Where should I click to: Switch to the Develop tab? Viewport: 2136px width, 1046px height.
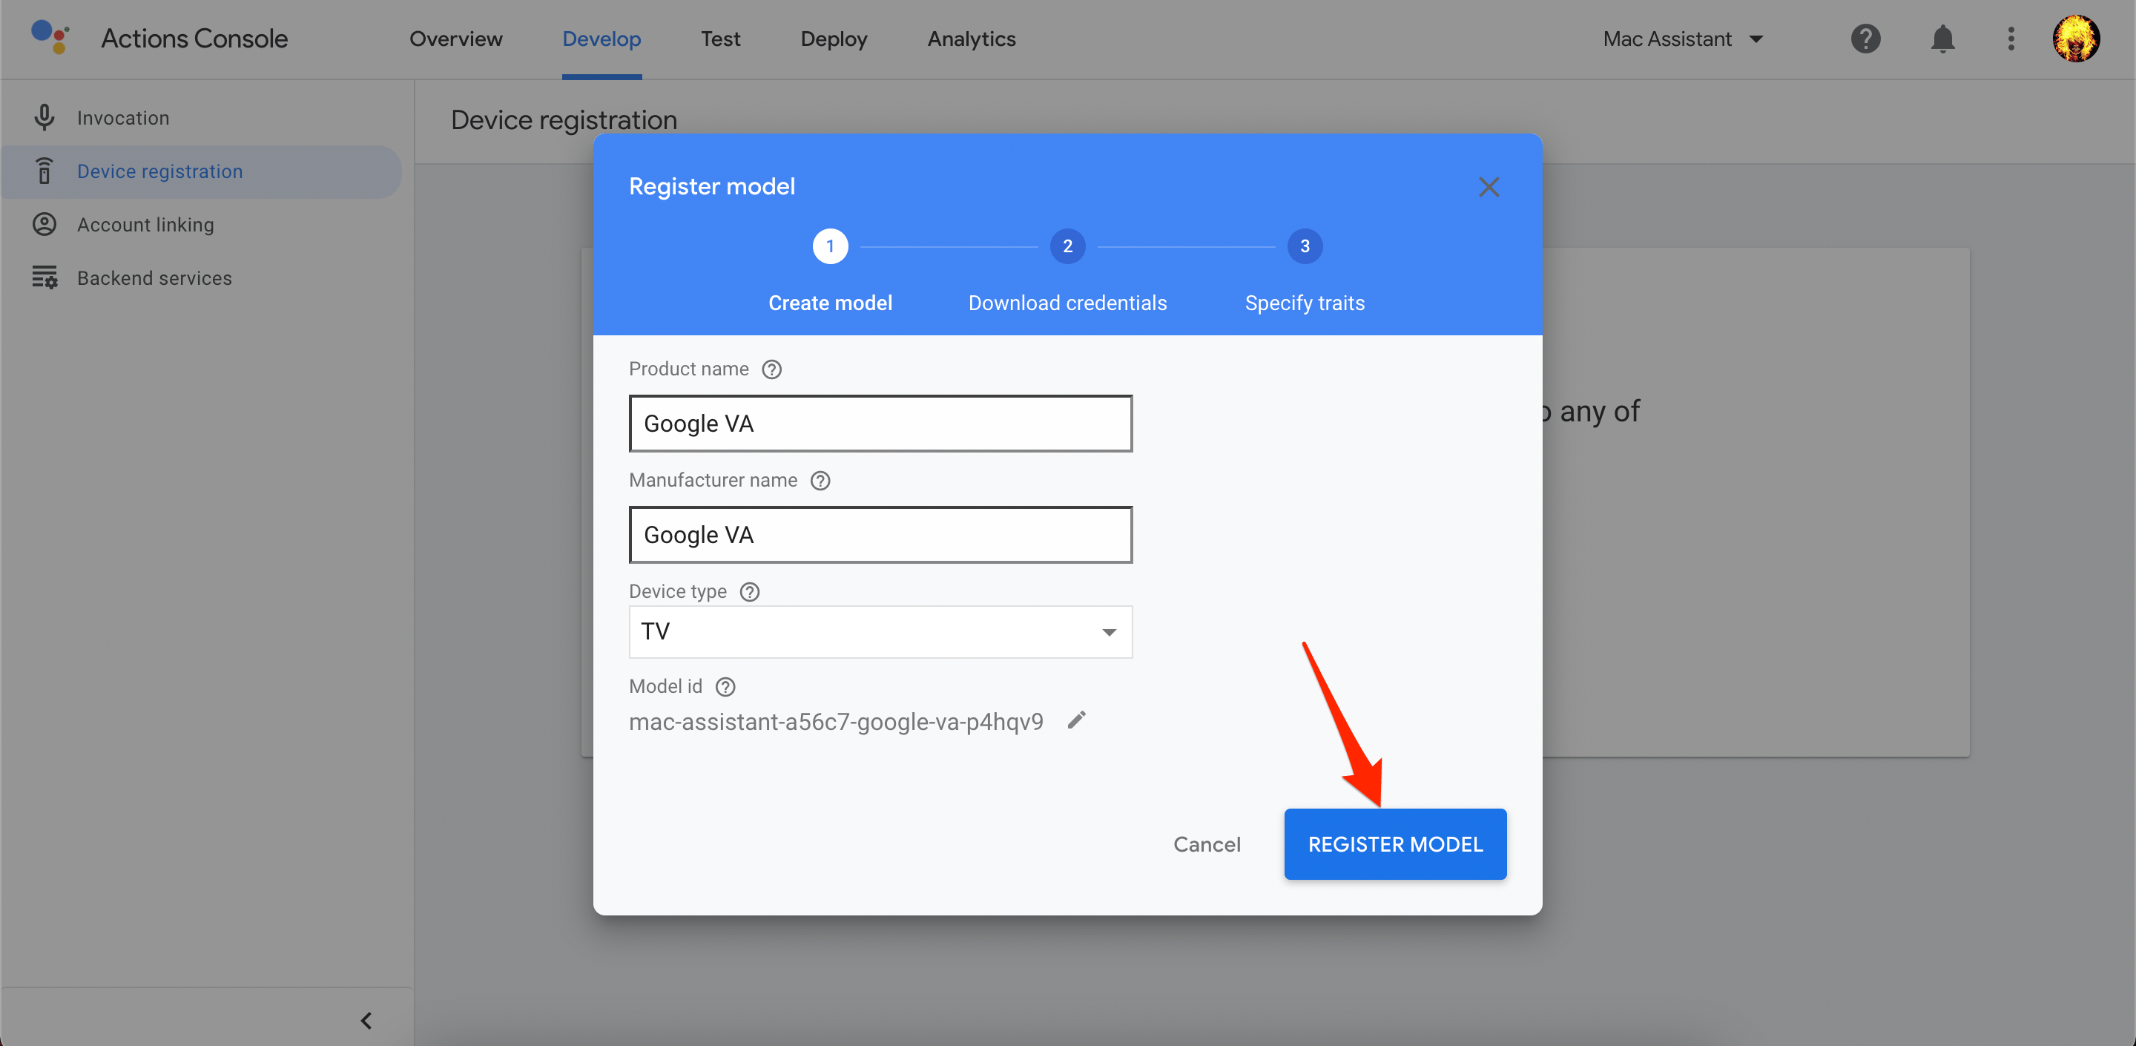602,39
